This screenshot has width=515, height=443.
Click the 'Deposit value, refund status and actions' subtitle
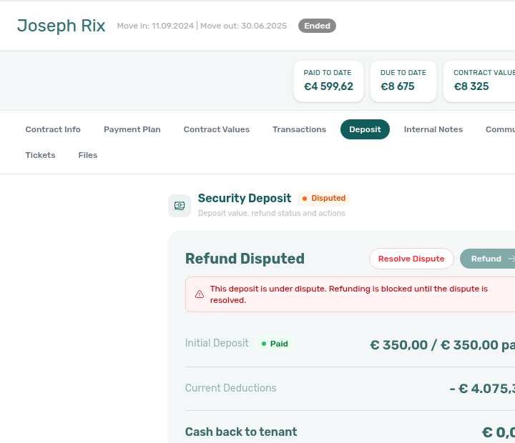[x=272, y=214]
